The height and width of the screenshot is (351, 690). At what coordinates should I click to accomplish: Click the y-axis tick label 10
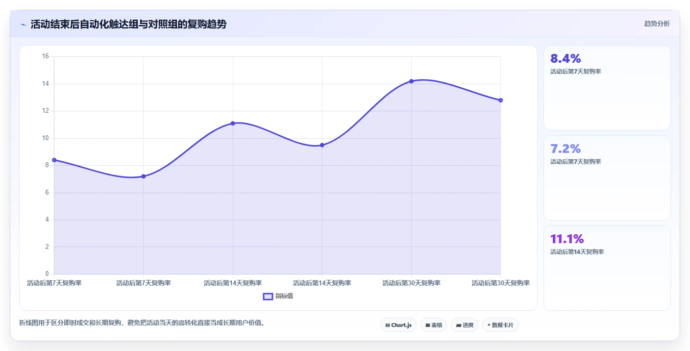click(45, 138)
